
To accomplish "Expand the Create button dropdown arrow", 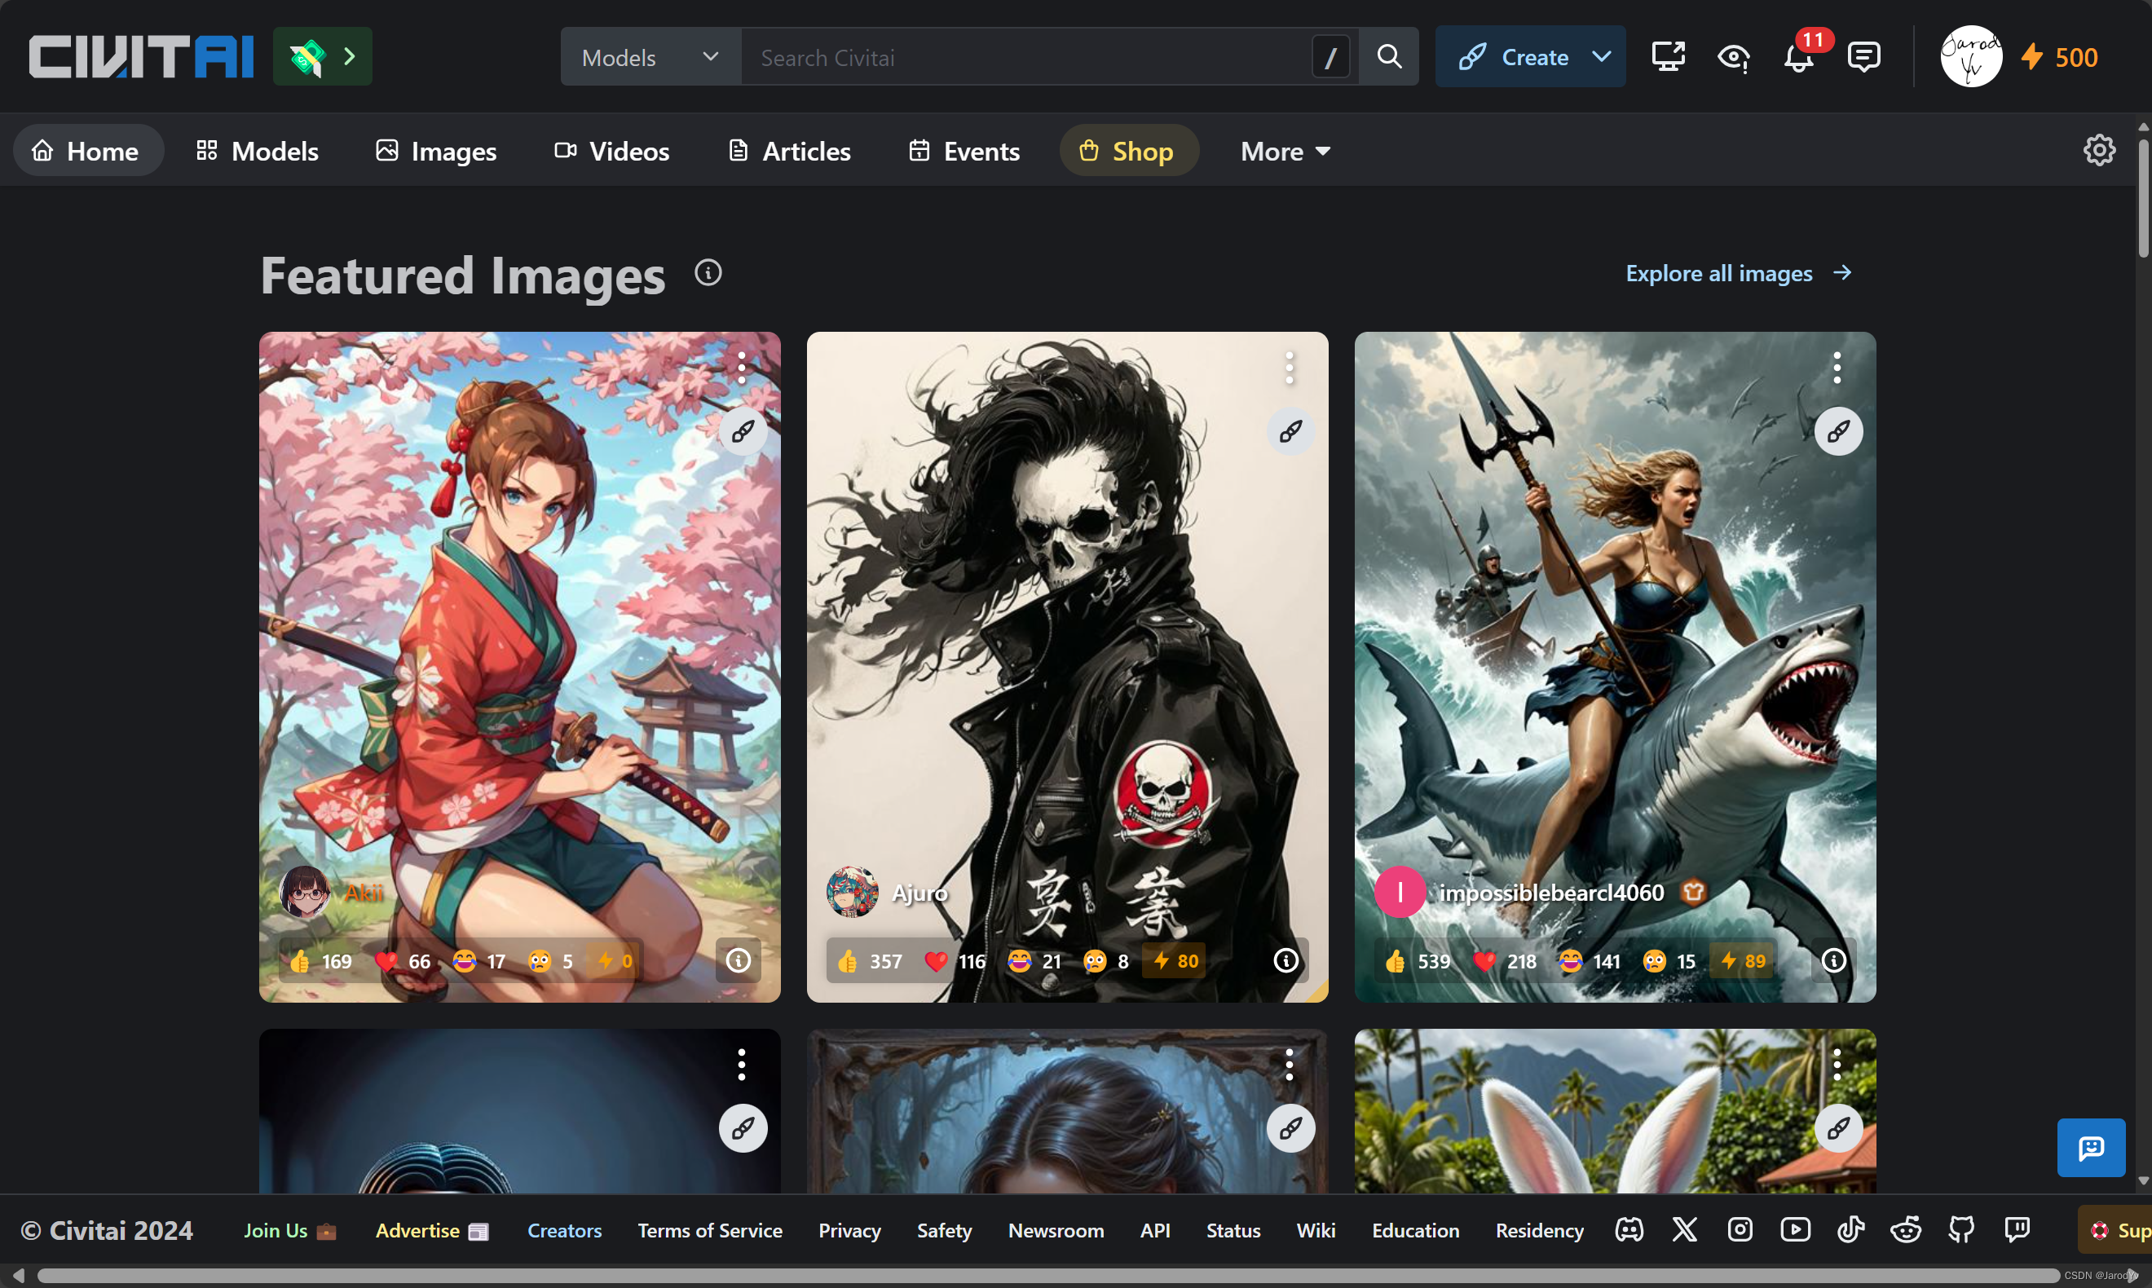I will click(1601, 57).
